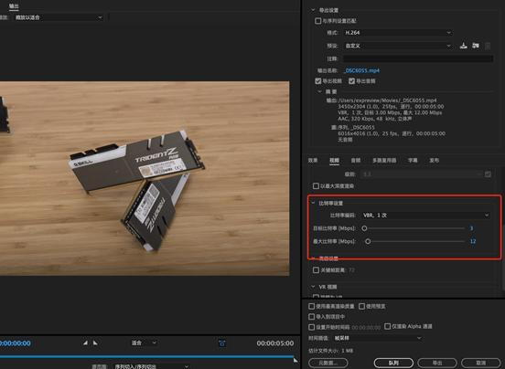Enable render Alpha channel only checkbox

(x=388, y=326)
